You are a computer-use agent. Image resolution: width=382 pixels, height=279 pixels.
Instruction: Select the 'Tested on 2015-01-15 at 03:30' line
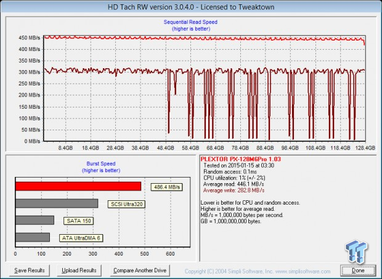tap(239, 165)
